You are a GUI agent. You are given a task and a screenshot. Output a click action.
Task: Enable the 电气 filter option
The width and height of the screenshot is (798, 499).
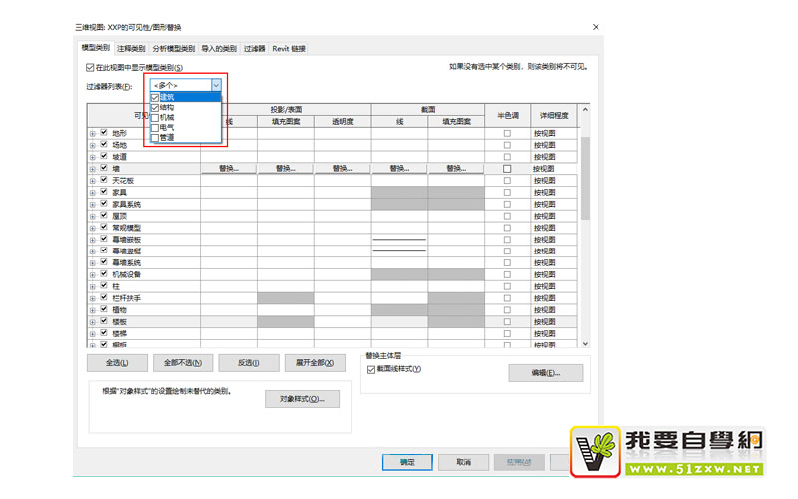pyautogui.click(x=155, y=127)
